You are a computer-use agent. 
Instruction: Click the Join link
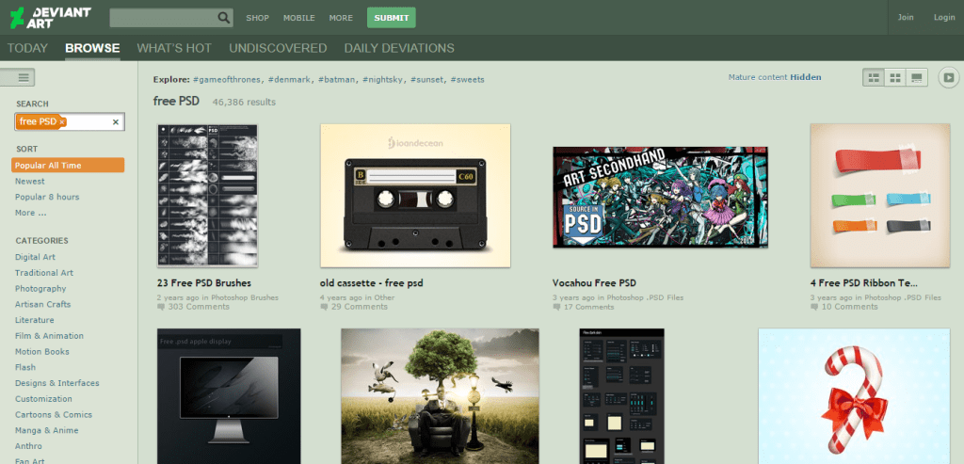[x=906, y=17]
